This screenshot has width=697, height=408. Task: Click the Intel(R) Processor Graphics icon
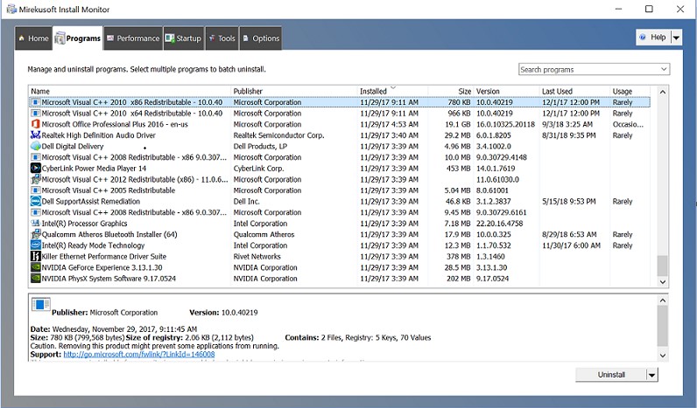click(x=36, y=224)
